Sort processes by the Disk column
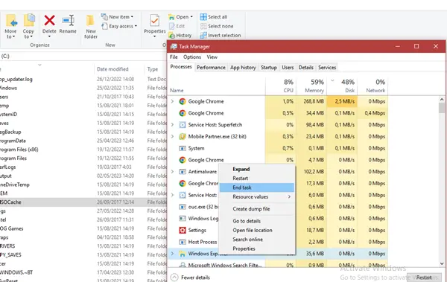Viewport: 447px width, 282px height. (x=342, y=86)
